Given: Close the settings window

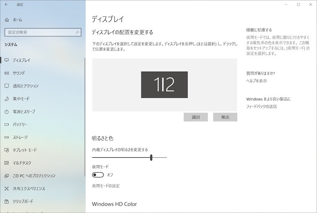Looking at the screenshot, I should 311,5.
